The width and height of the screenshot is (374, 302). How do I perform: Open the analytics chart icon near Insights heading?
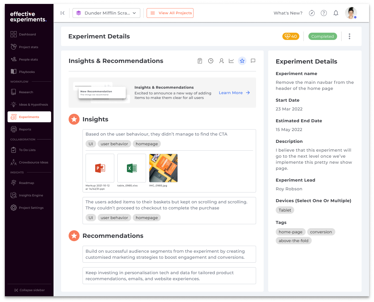pyautogui.click(x=231, y=61)
